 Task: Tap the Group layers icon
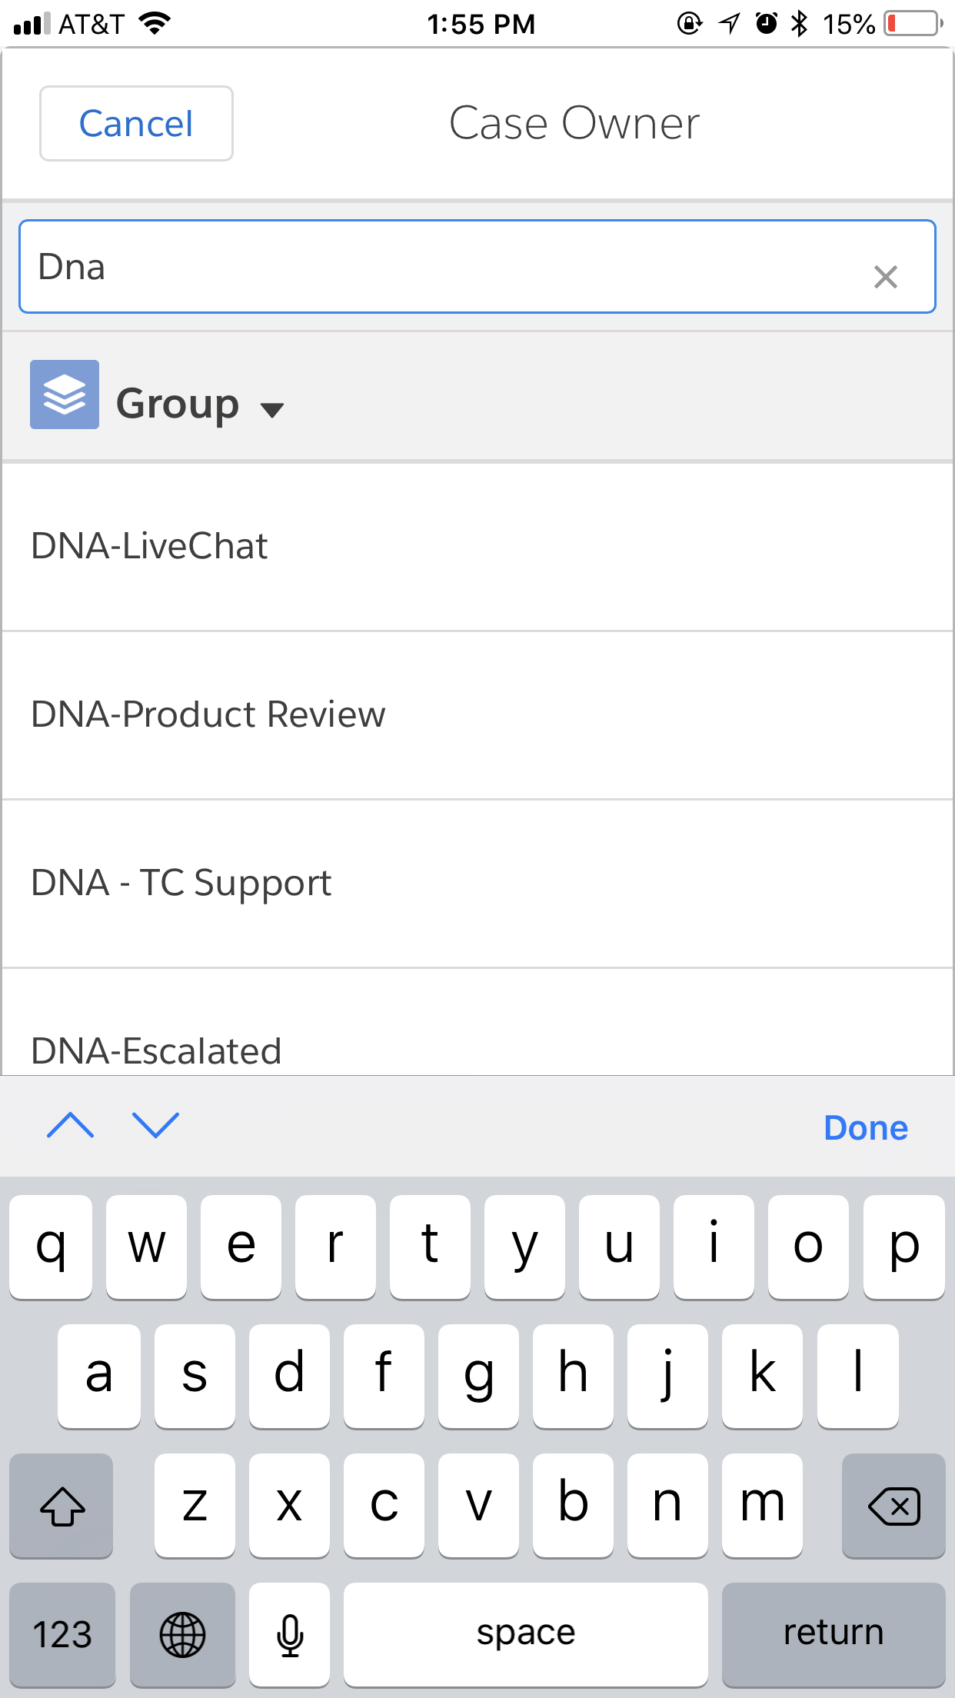[65, 395]
